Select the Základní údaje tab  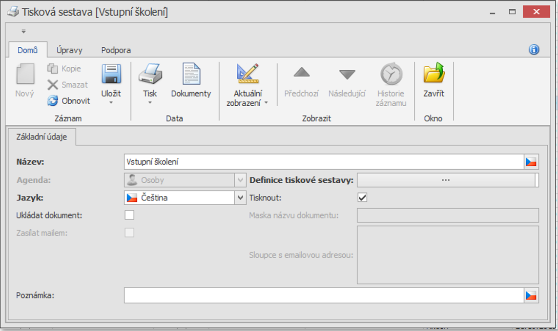click(41, 137)
